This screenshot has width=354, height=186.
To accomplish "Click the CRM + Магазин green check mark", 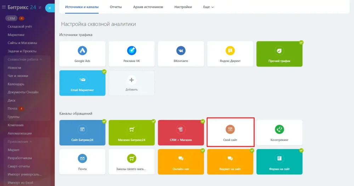I will click(x=203, y=121).
